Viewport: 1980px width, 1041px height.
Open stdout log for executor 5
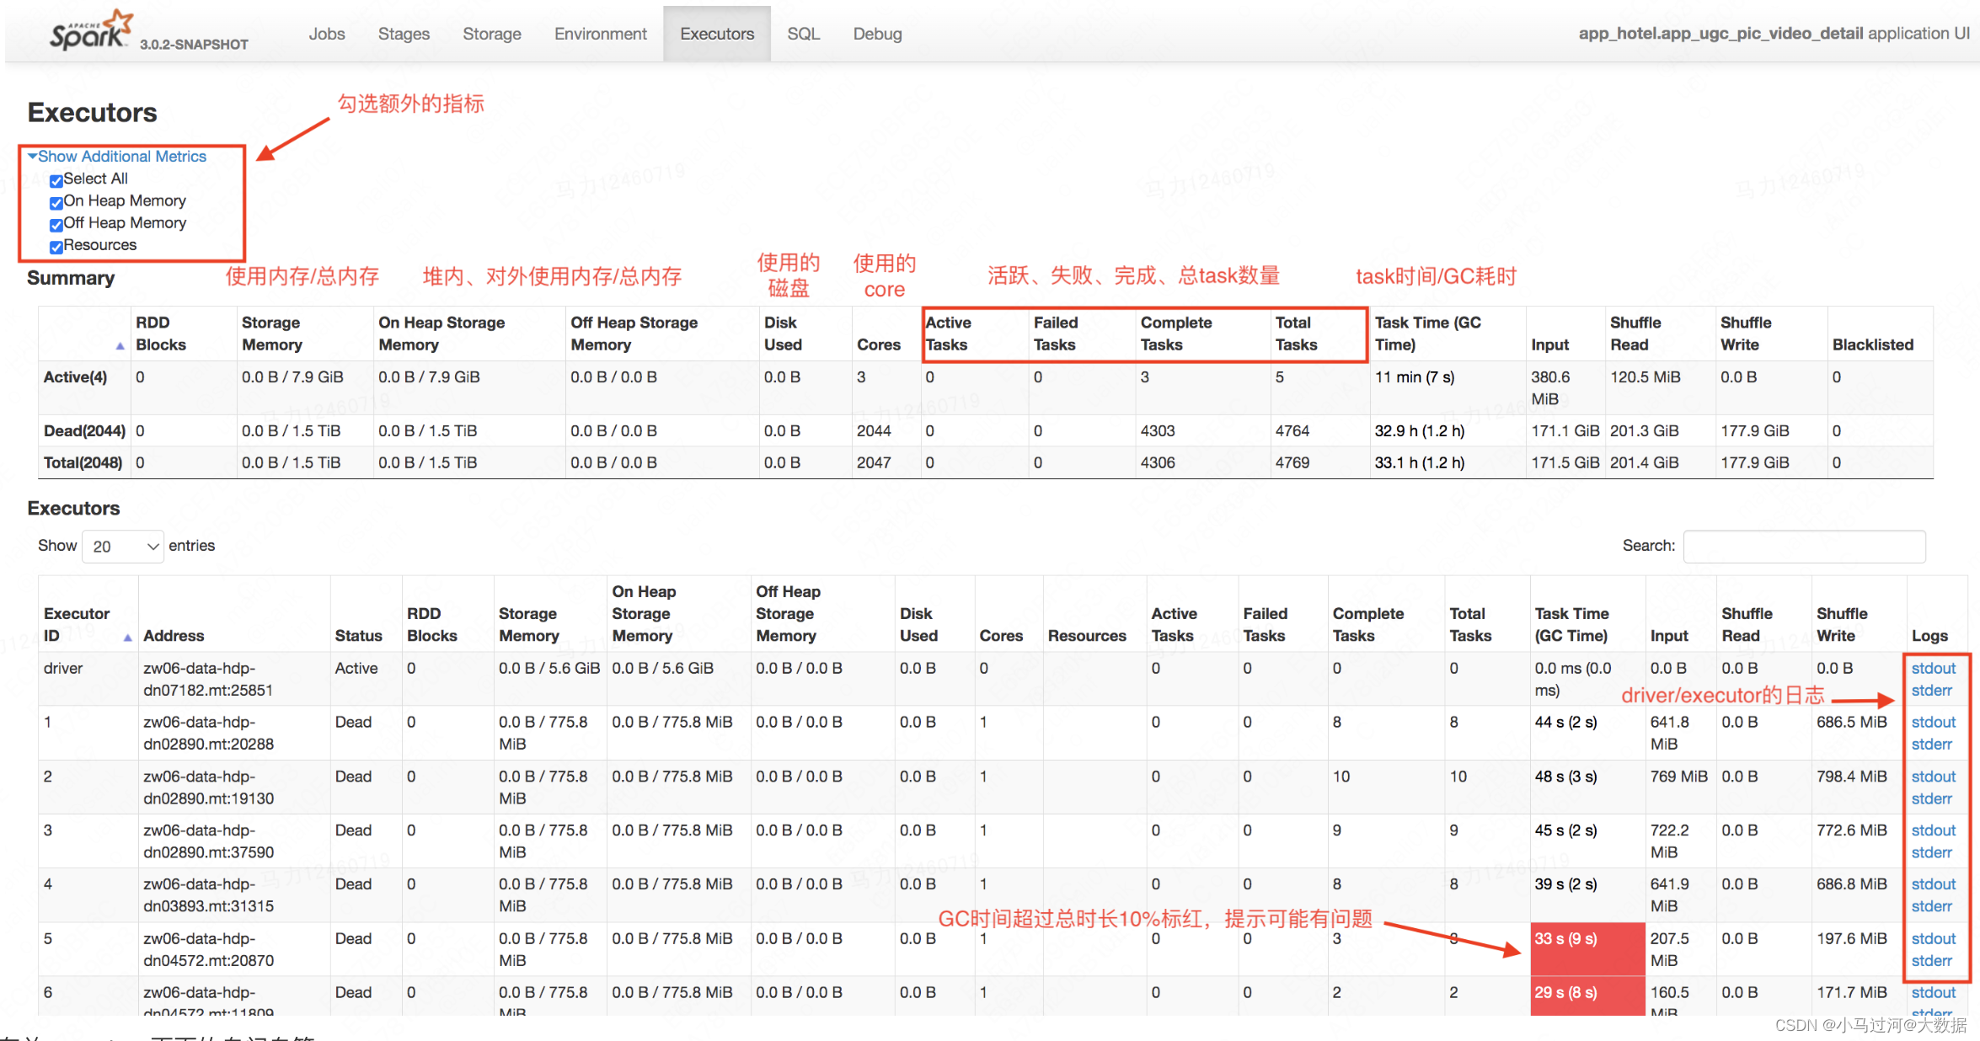(x=1933, y=938)
